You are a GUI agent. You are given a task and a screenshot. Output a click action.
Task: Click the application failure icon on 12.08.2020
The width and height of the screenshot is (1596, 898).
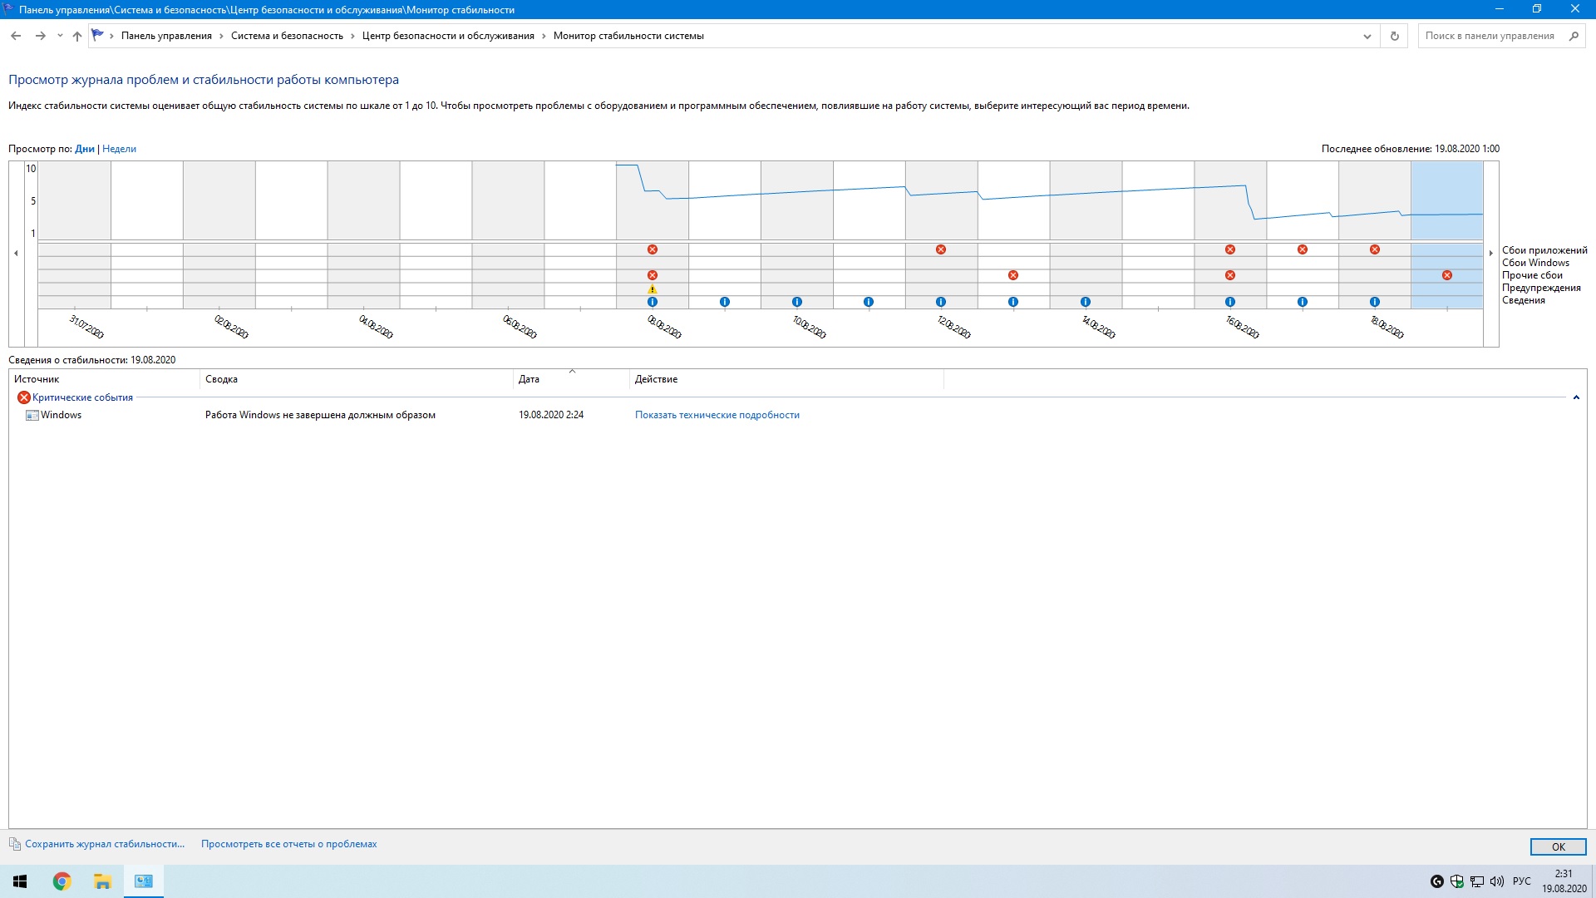click(941, 249)
